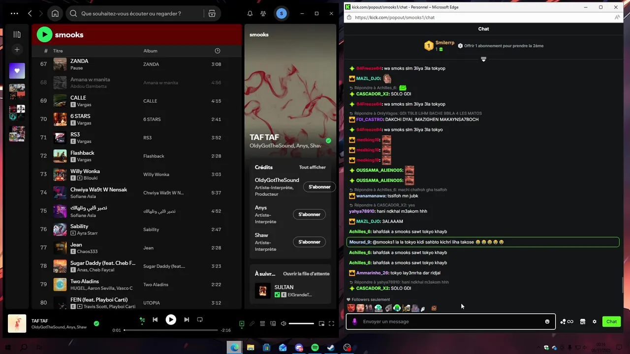Click the Titre column header
The height and width of the screenshot is (354, 630).
[58, 51]
